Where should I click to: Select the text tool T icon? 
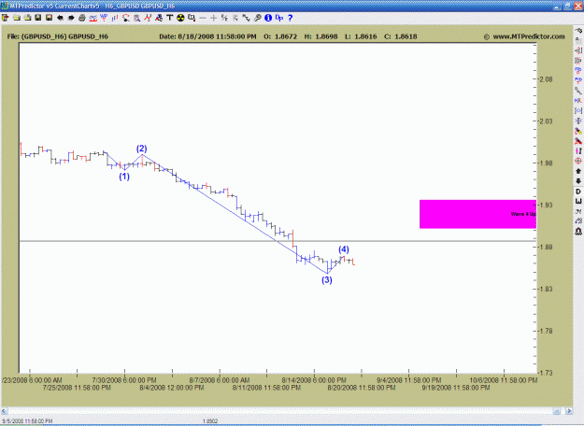click(x=169, y=18)
